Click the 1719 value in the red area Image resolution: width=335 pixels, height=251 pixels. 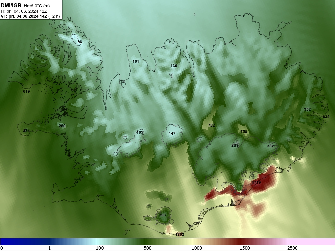click(256, 182)
